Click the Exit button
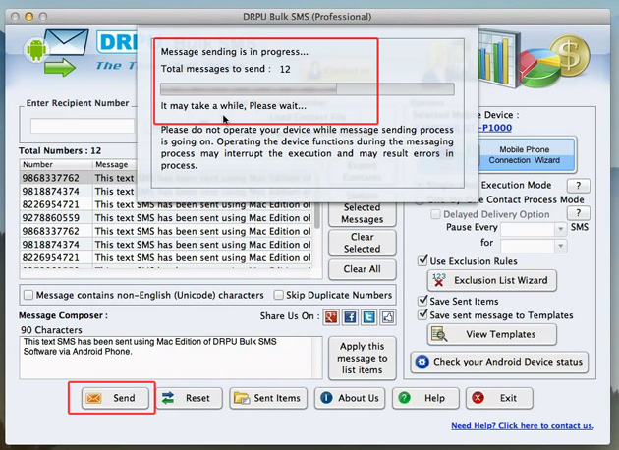 [x=499, y=398]
